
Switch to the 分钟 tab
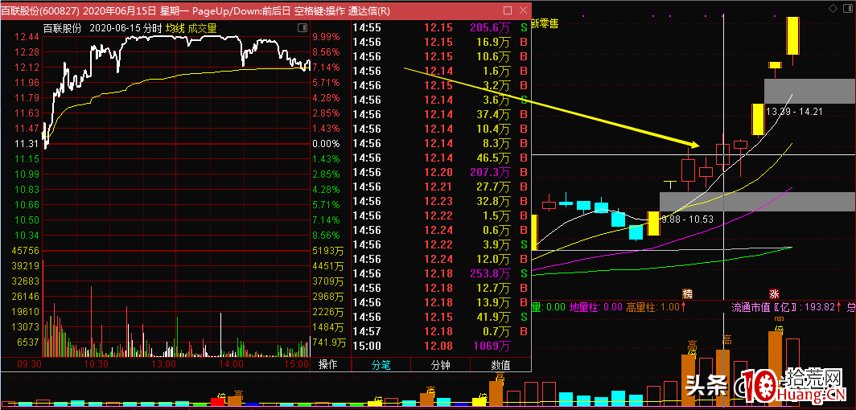click(440, 365)
